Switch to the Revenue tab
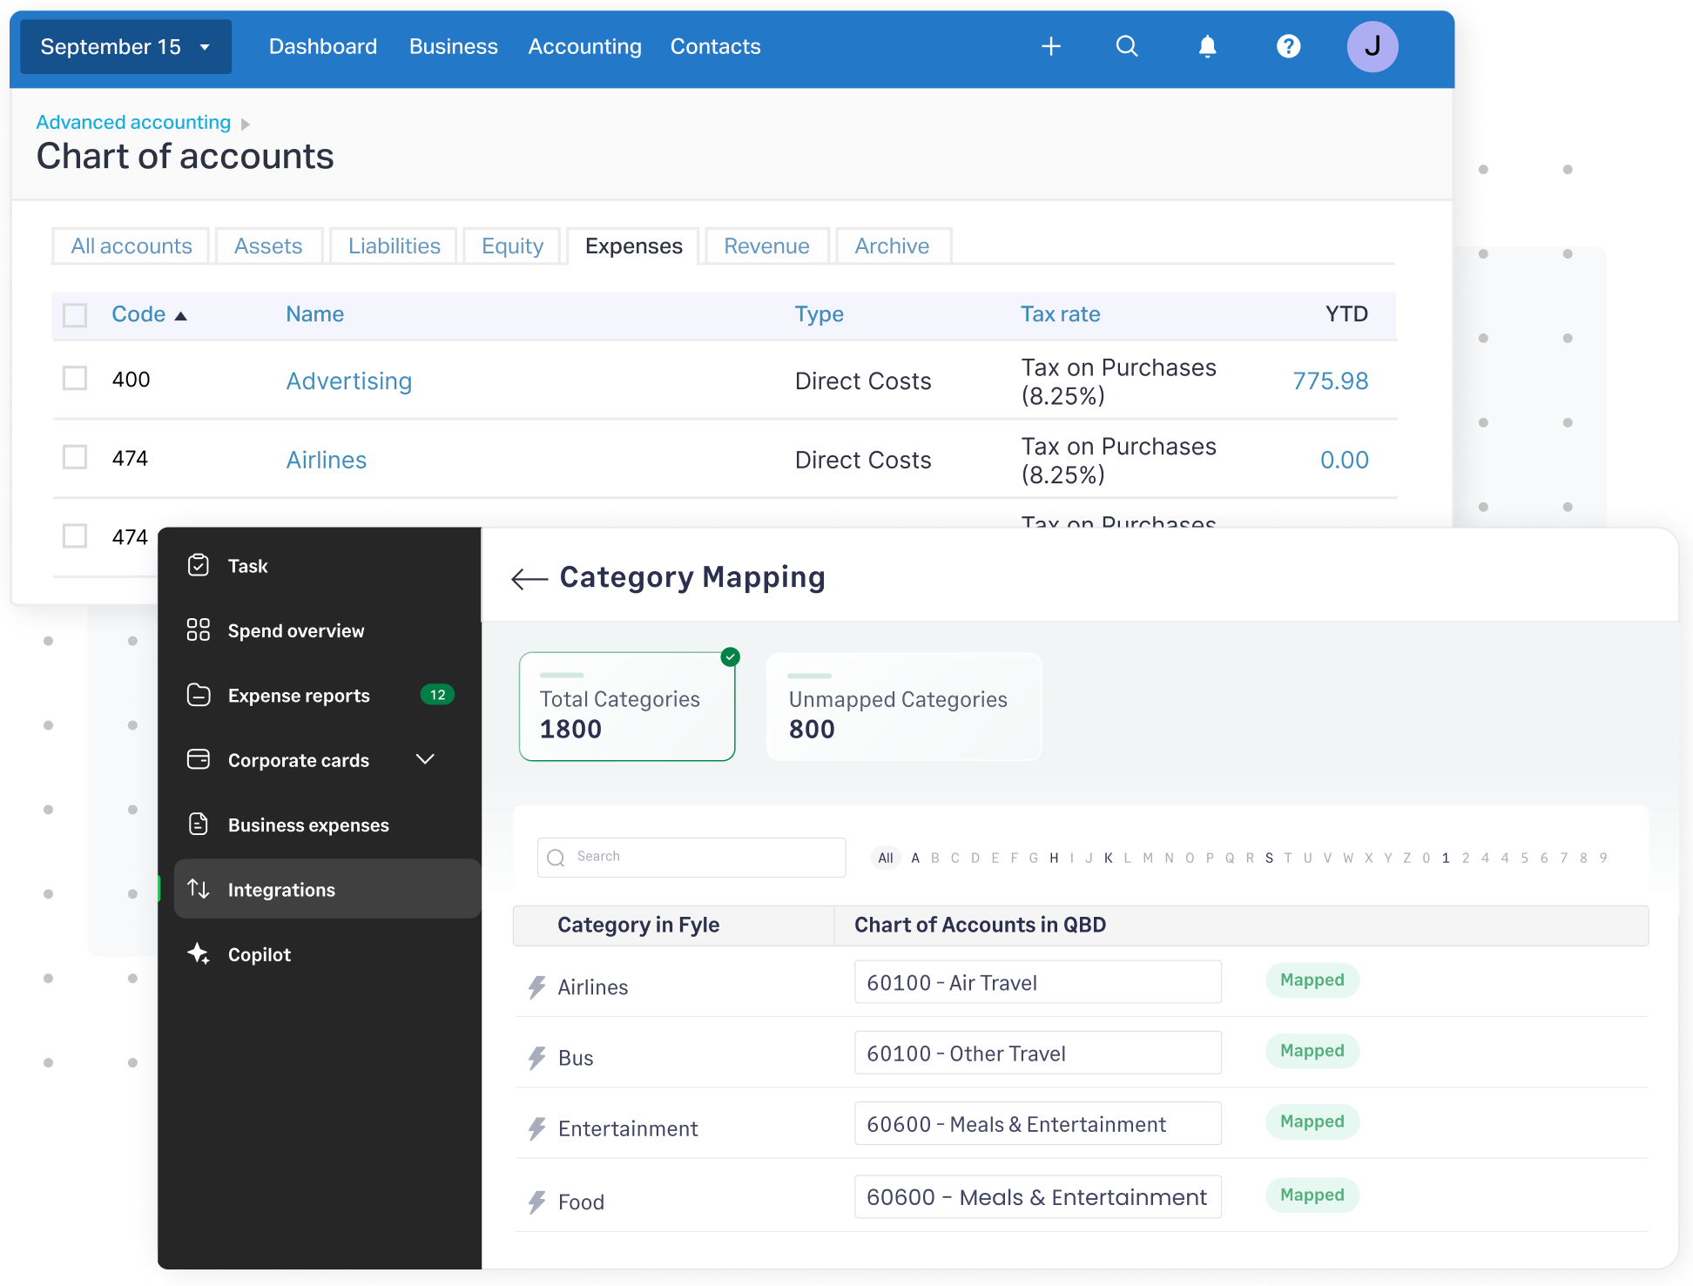The width and height of the screenshot is (1693, 1286). (766, 246)
